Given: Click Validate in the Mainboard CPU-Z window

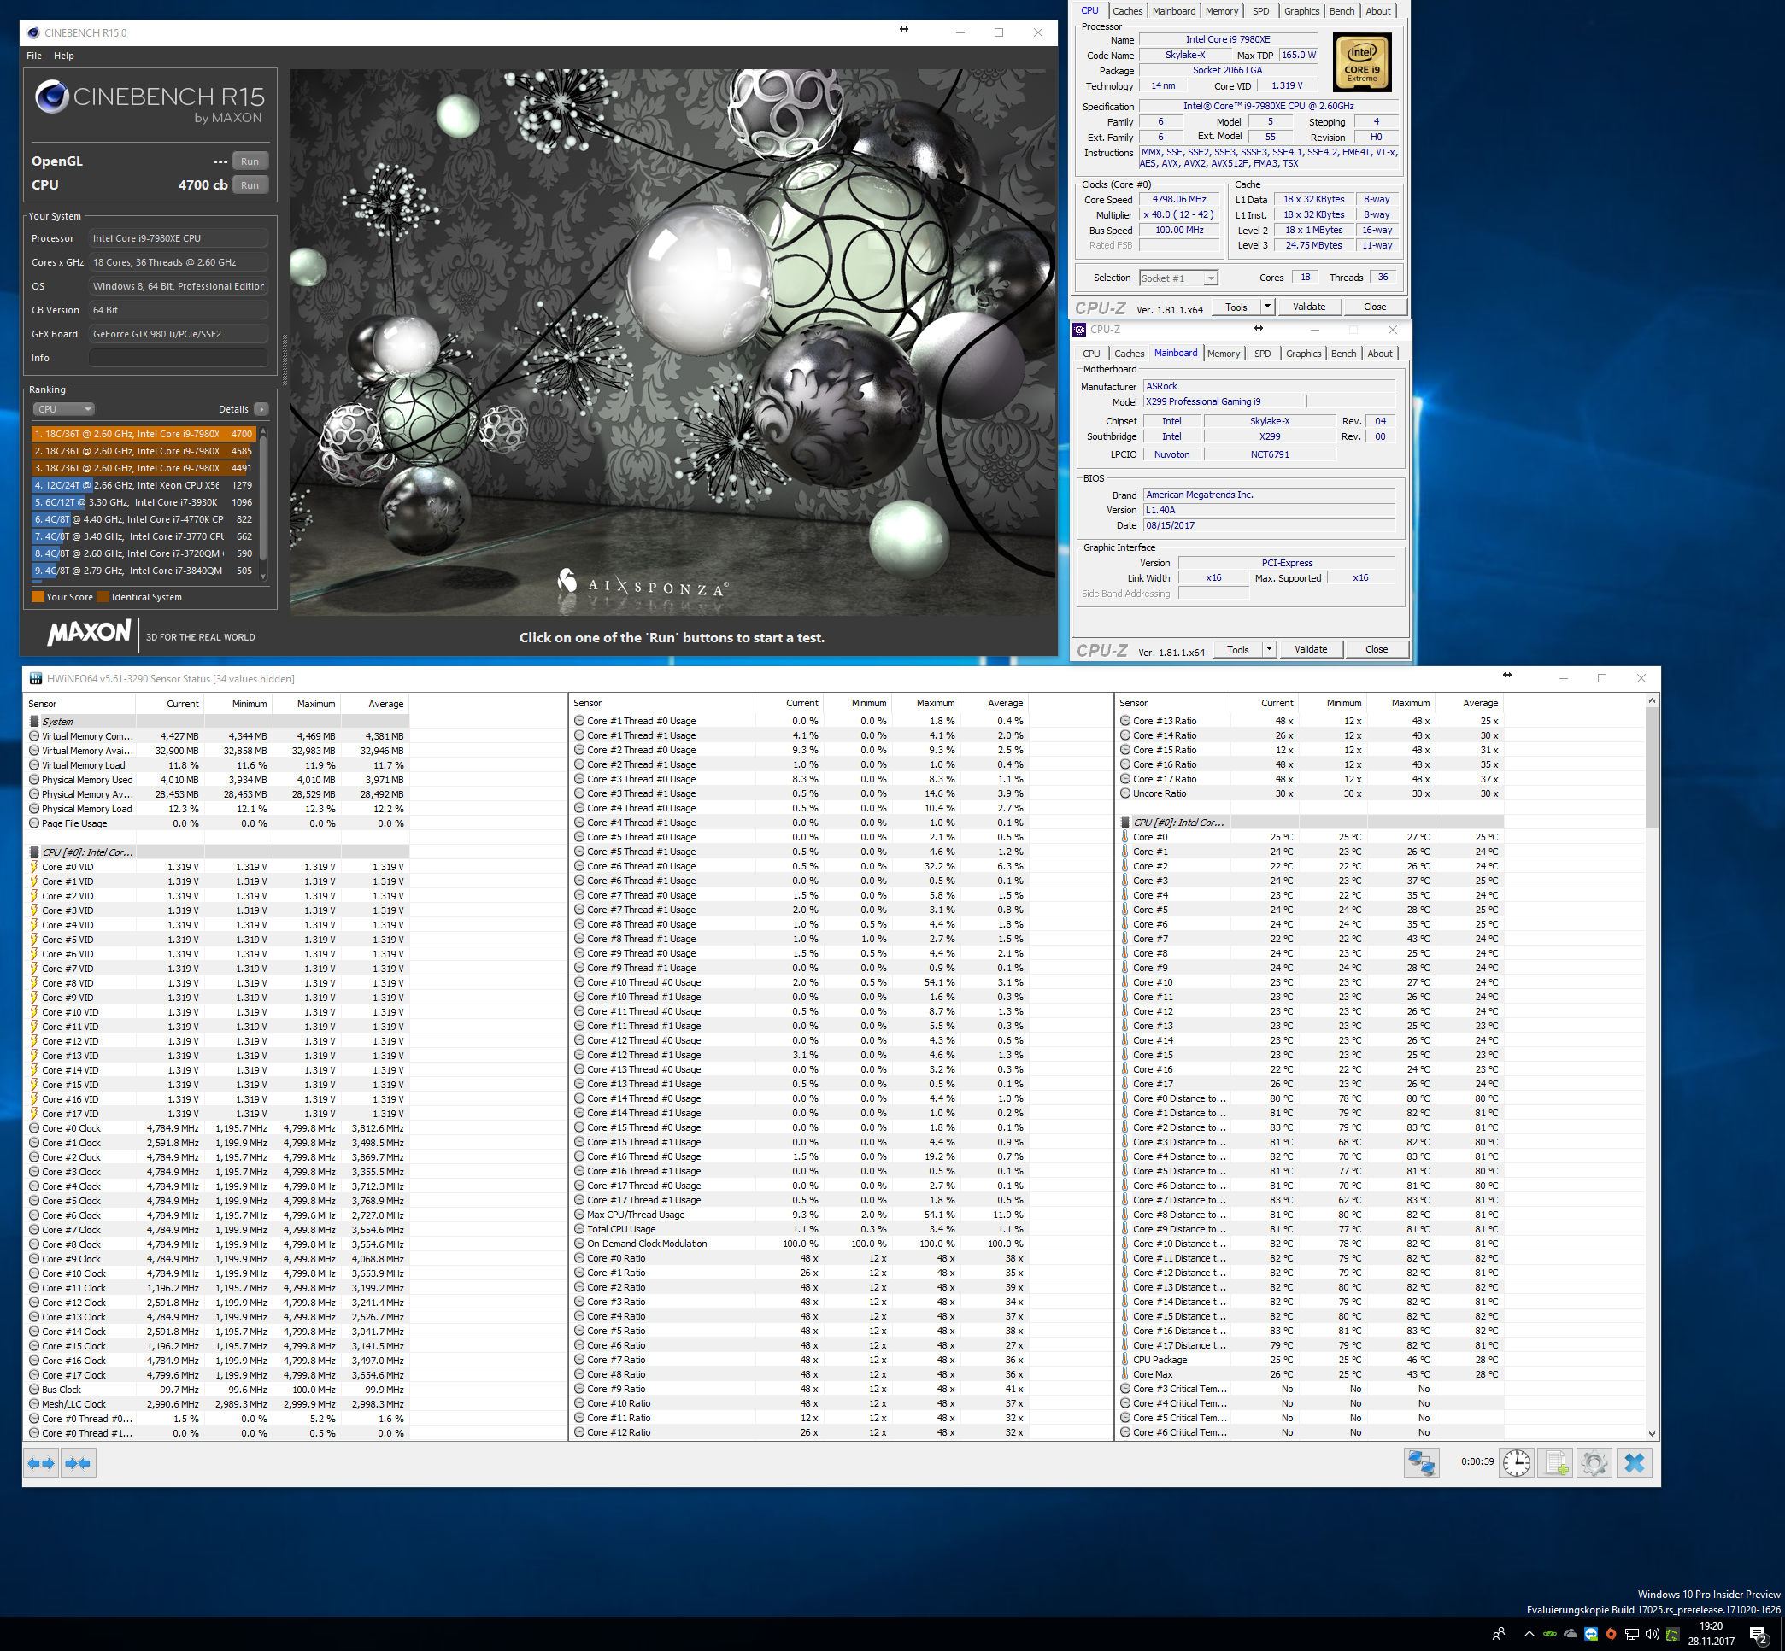Looking at the screenshot, I should tap(1311, 649).
